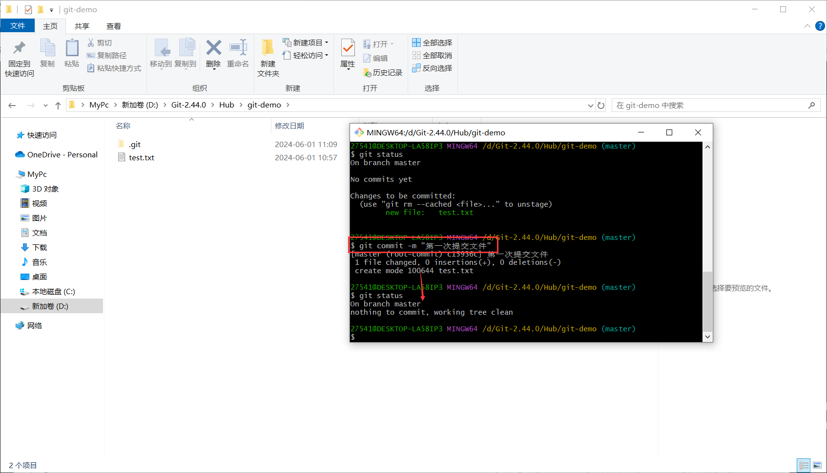Open the Open (打开) dropdown in ribbon
827x473 pixels.
tap(379, 44)
